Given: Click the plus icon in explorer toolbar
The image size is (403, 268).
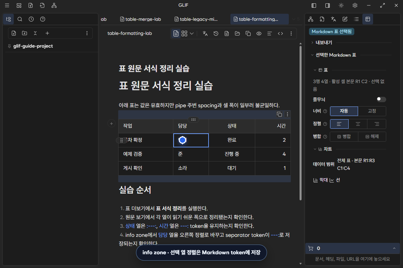Looking at the screenshot, I should coord(47,33).
